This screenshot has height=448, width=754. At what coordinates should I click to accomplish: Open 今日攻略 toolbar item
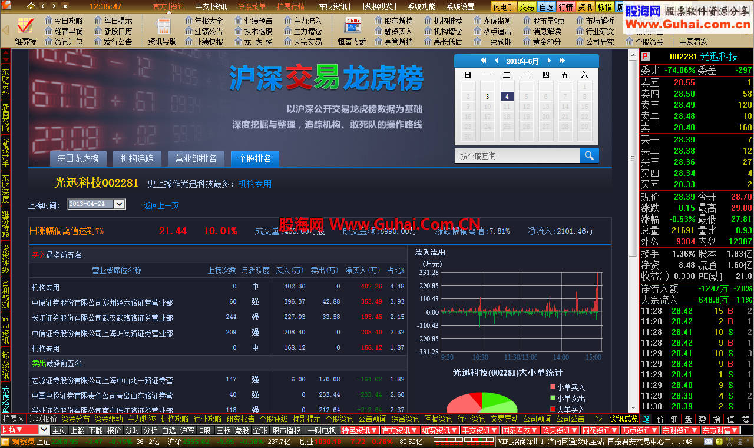pos(64,21)
